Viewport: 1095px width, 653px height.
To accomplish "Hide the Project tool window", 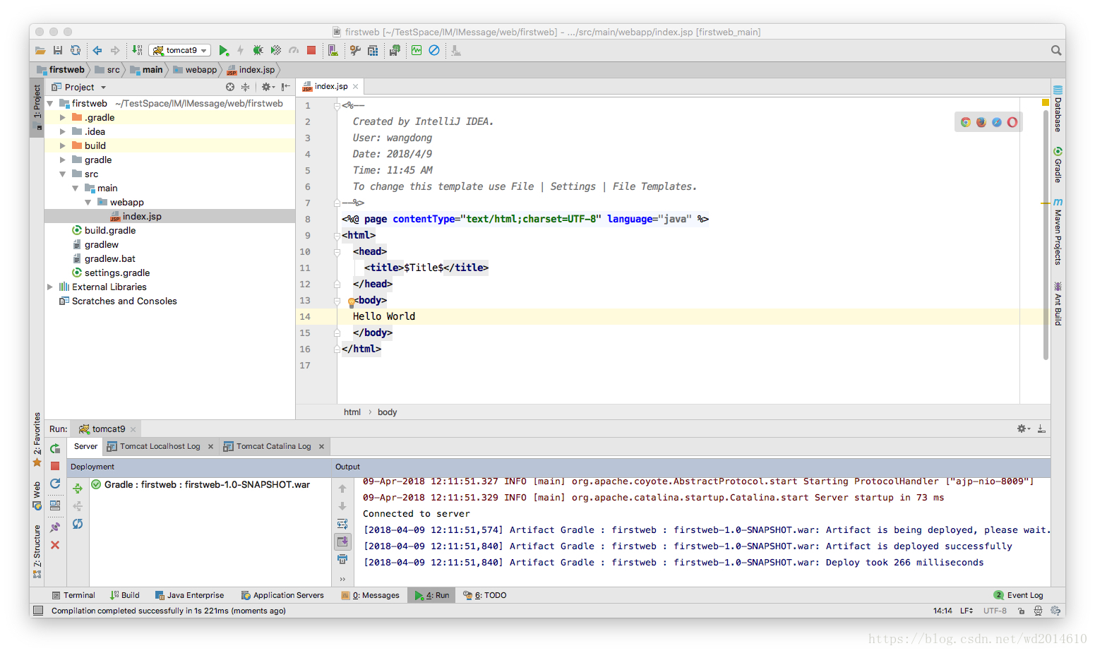I will click(x=285, y=87).
